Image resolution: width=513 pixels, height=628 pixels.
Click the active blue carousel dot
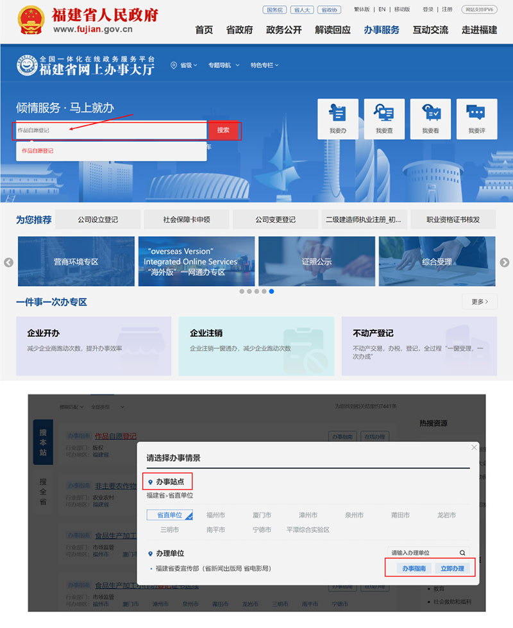pyautogui.click(x=271, y=291)
